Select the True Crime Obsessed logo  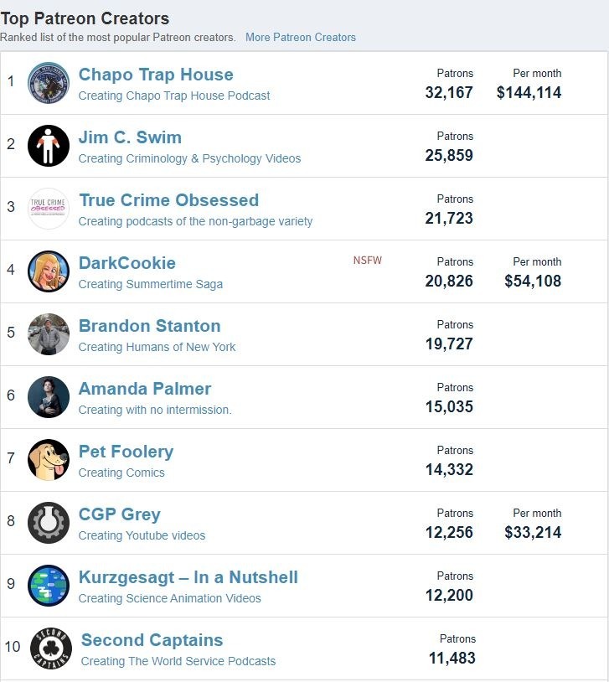49,209
